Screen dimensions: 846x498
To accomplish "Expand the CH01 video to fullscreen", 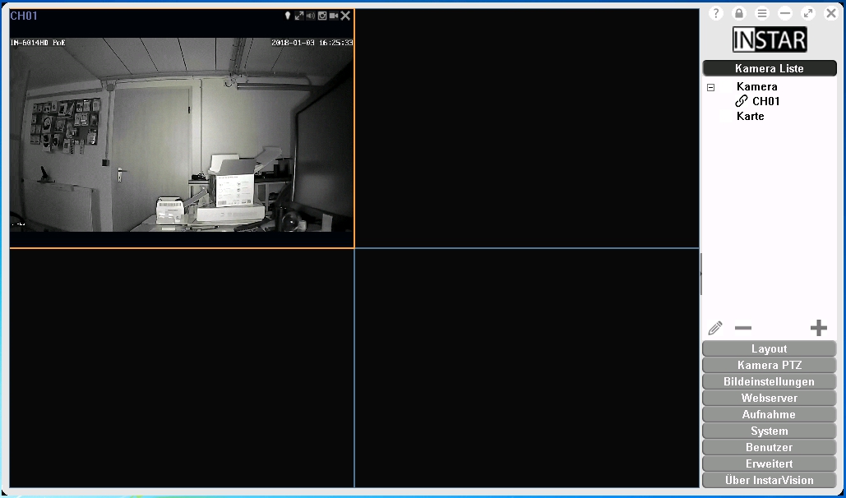I will click(x=299, y=16).
